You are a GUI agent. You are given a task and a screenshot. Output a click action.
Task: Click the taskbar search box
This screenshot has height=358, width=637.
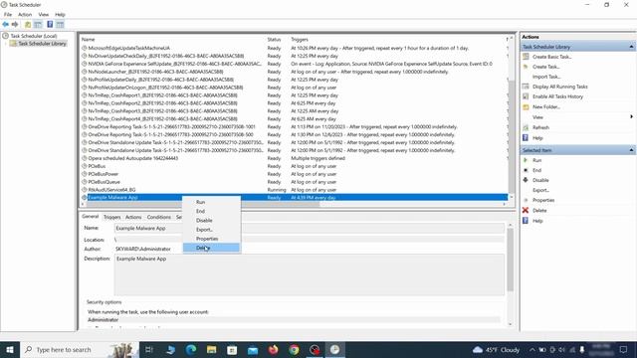point(80,349)
